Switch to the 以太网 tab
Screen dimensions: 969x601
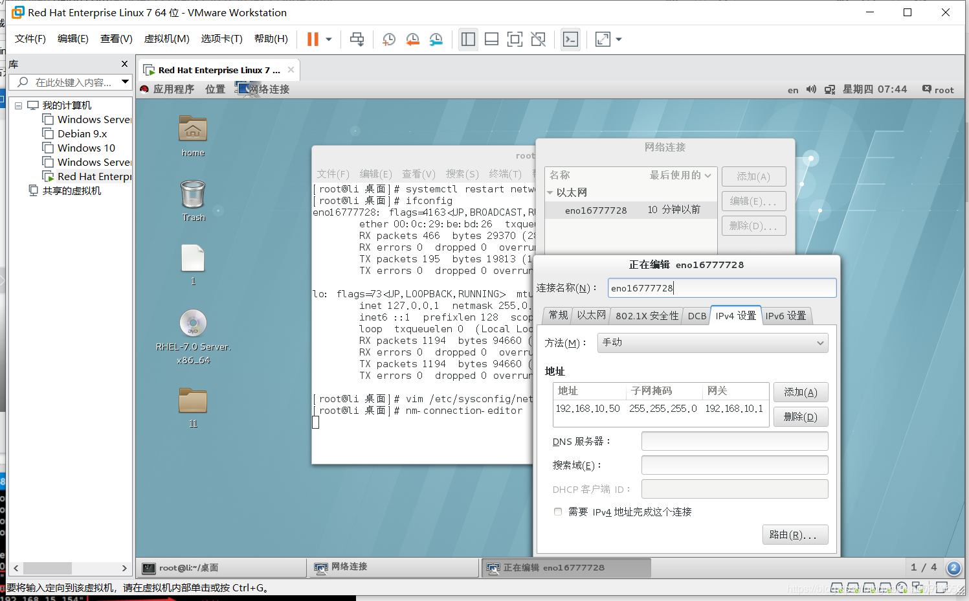pos(591,315)
